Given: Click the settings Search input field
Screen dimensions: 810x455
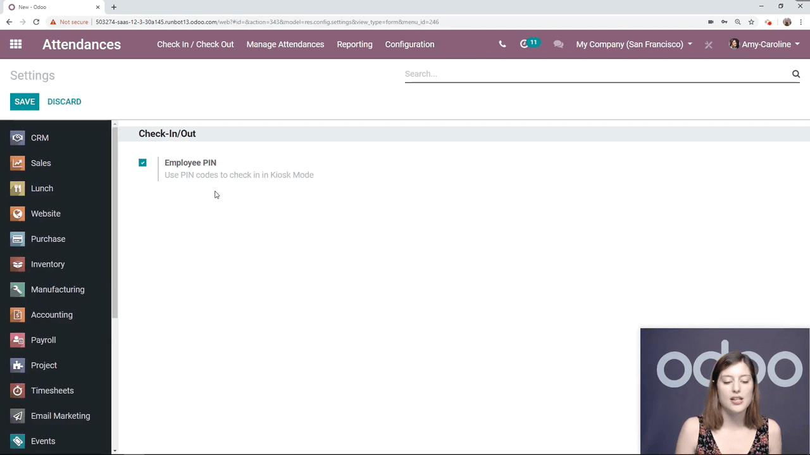Looking at the screenshot, I should pos(595,74).
